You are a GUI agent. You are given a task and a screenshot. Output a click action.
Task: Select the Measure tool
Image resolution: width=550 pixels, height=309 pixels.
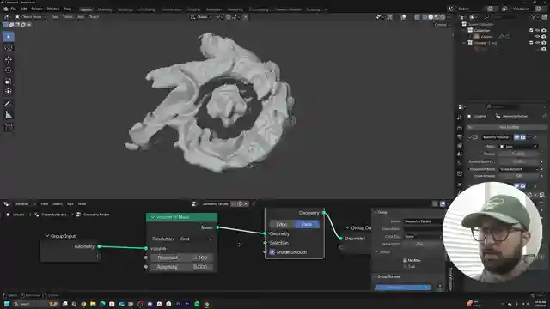(x=9, y=115)
